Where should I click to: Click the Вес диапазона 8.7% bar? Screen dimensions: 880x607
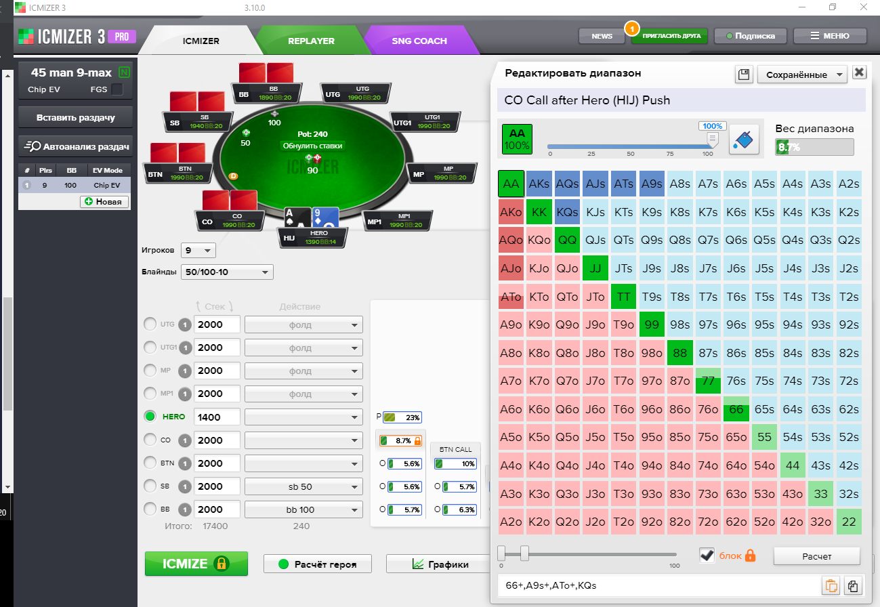click(x=814, y=147)
